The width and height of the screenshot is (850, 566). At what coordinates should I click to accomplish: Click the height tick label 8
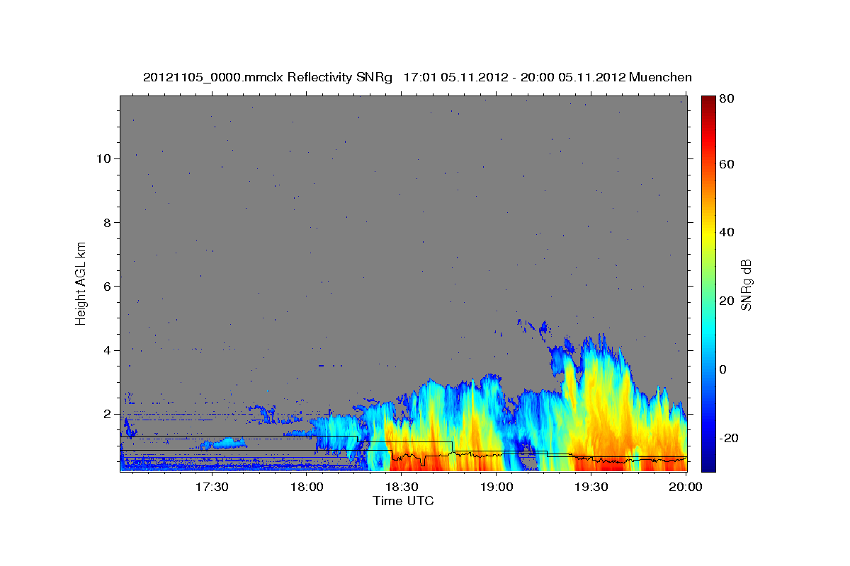pos(108,222)
